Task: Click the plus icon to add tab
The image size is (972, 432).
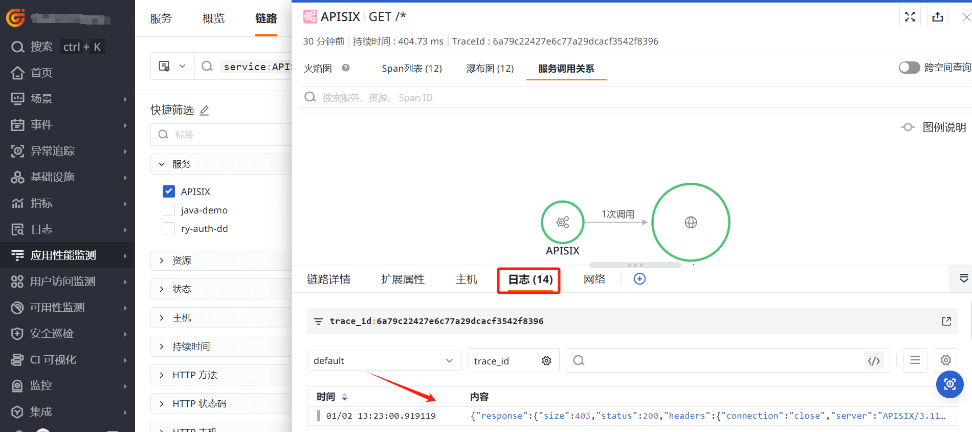Action: (639, 279)
